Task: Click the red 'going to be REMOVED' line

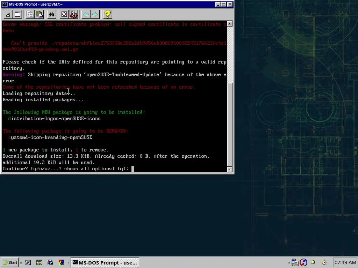Action: click(x=65, y=131)
